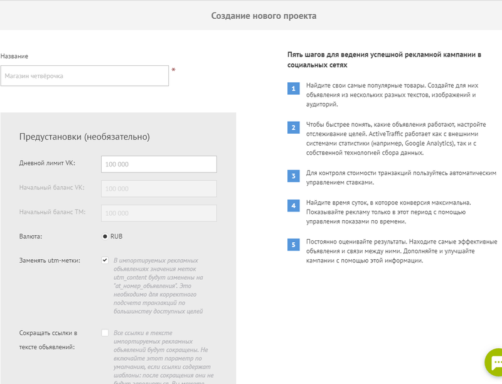Screen dimensions: 502x384
Task: Click the 'Предустановки (необязательно)' section heading
Action: (85, 136)
